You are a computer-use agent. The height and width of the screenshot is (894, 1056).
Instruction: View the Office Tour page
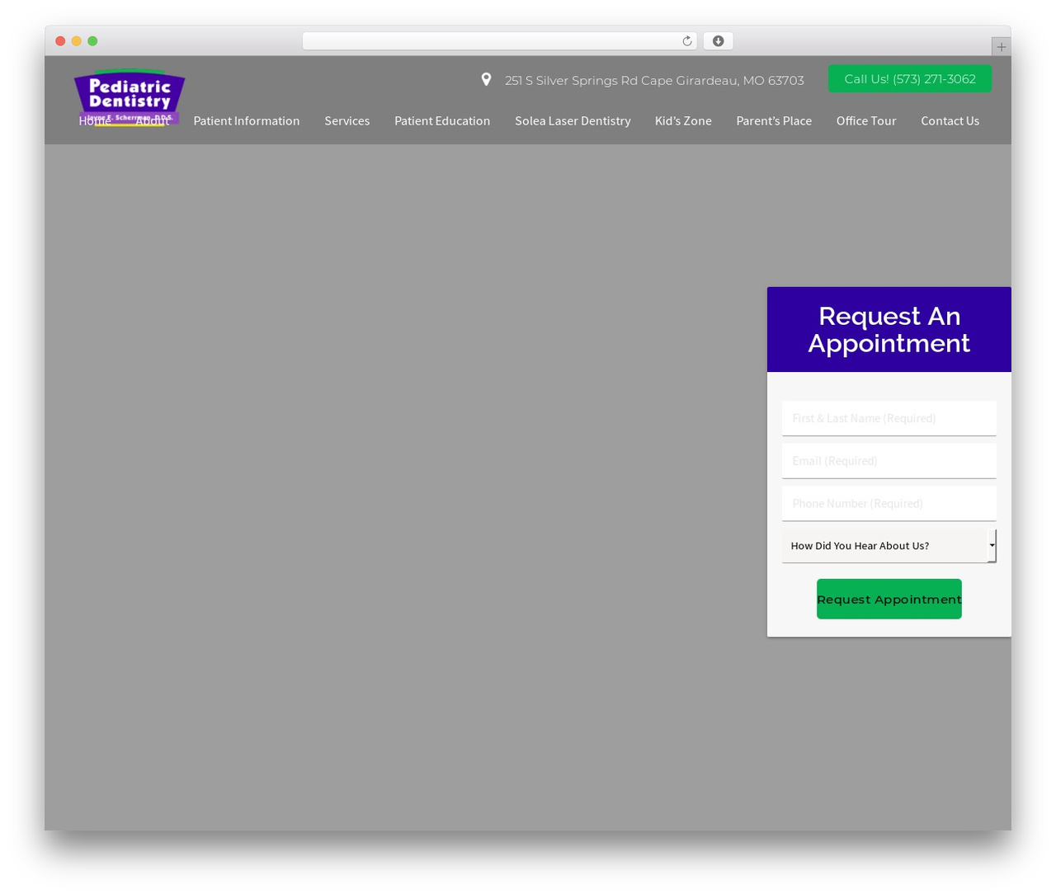(866, 121)
